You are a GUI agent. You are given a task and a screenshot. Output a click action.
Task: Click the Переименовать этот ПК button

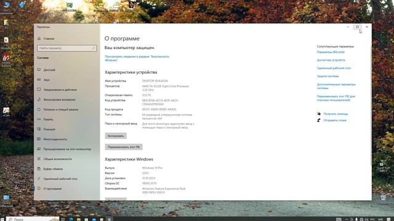124,147
